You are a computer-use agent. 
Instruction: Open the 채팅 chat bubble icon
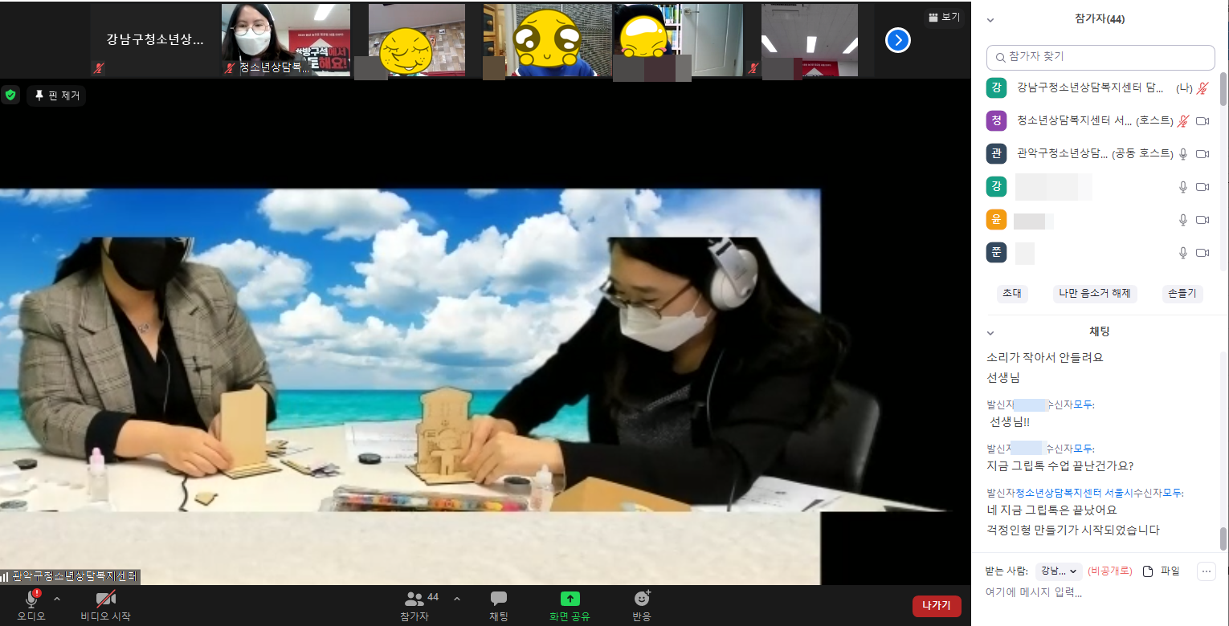pos(498,599)
